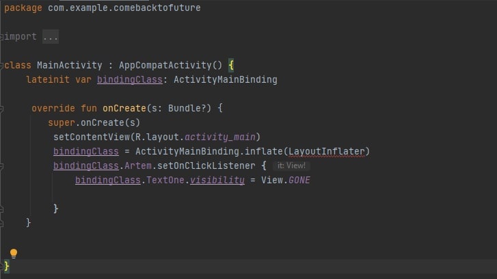Click 'Bundle?' parameter type

tap(187, 109)
